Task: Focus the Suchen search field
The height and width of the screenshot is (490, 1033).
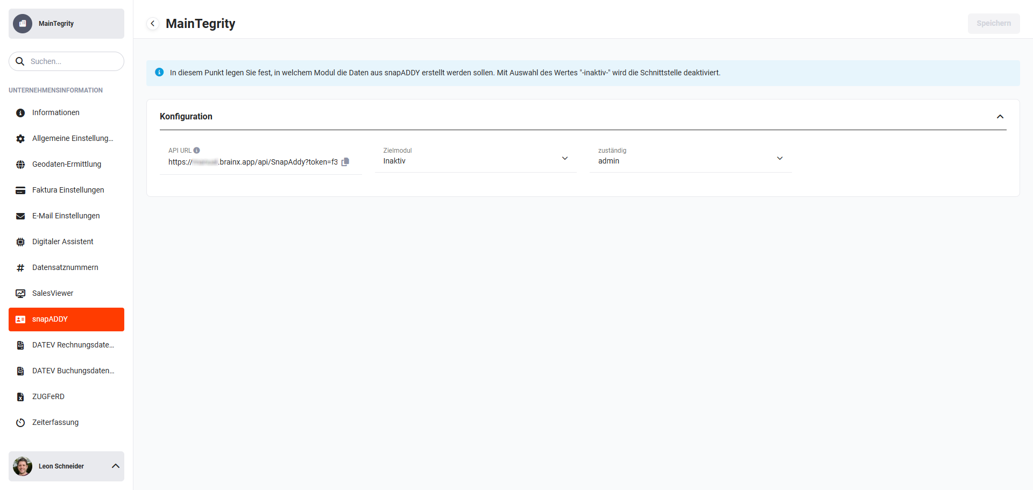Action: pos(67,61)
